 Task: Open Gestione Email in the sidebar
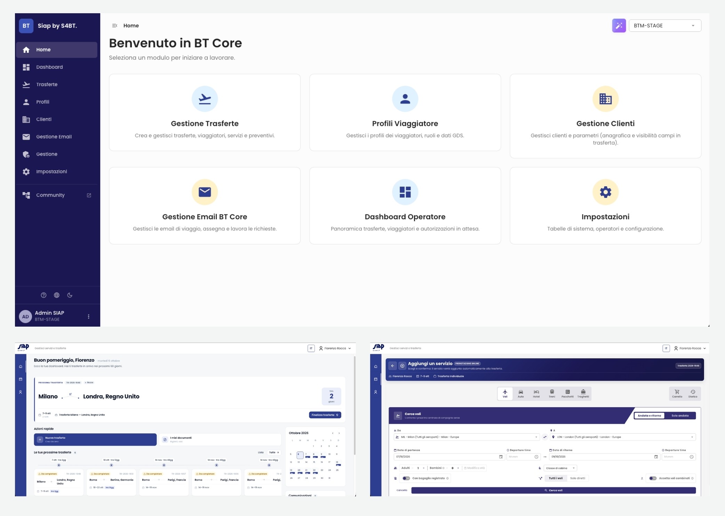[57, 137]
